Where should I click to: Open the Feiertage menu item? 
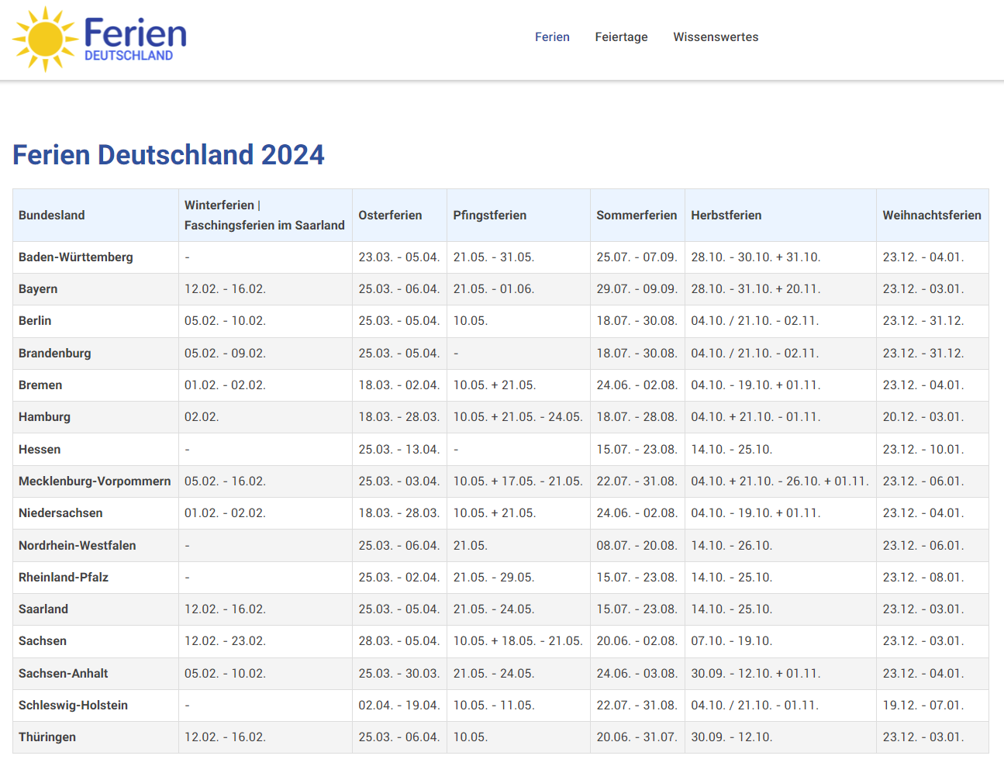(621, 36)
